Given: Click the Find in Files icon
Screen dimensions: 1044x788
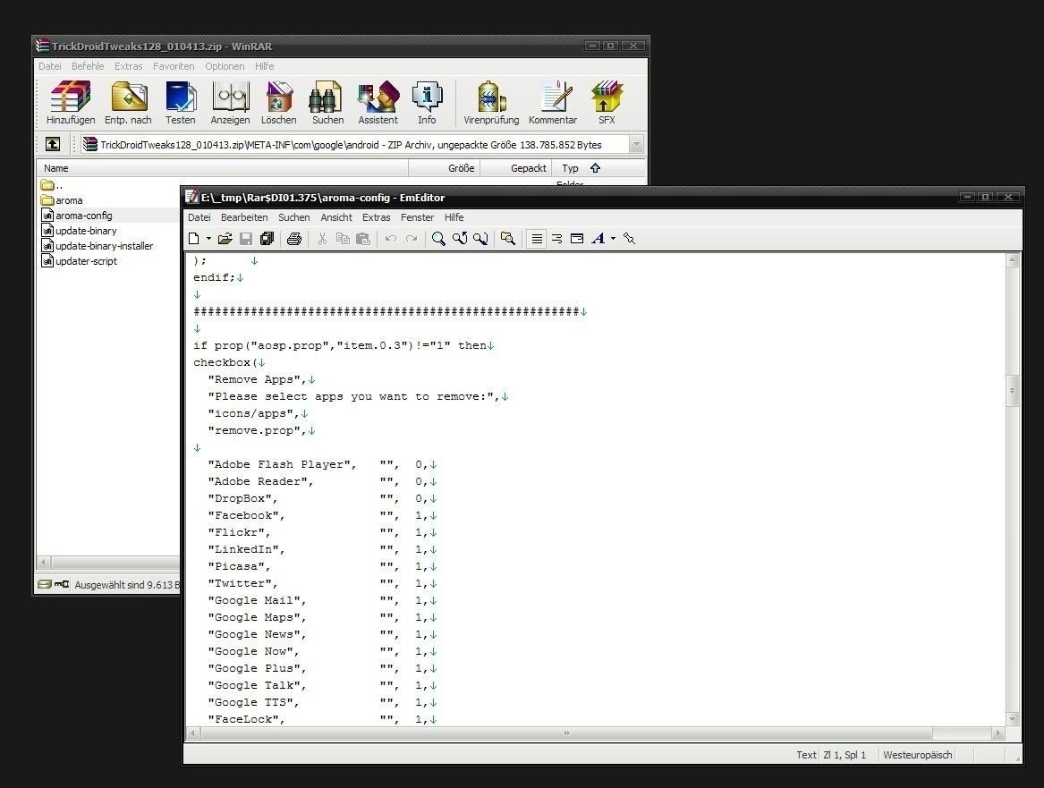Looking at the screenshot, I should tap(508, 239).
